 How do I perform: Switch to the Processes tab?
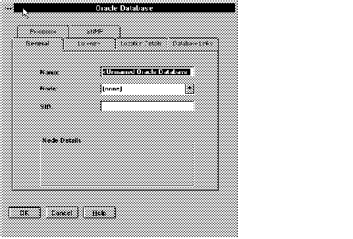pyautogui.click(x=43, y=32)
